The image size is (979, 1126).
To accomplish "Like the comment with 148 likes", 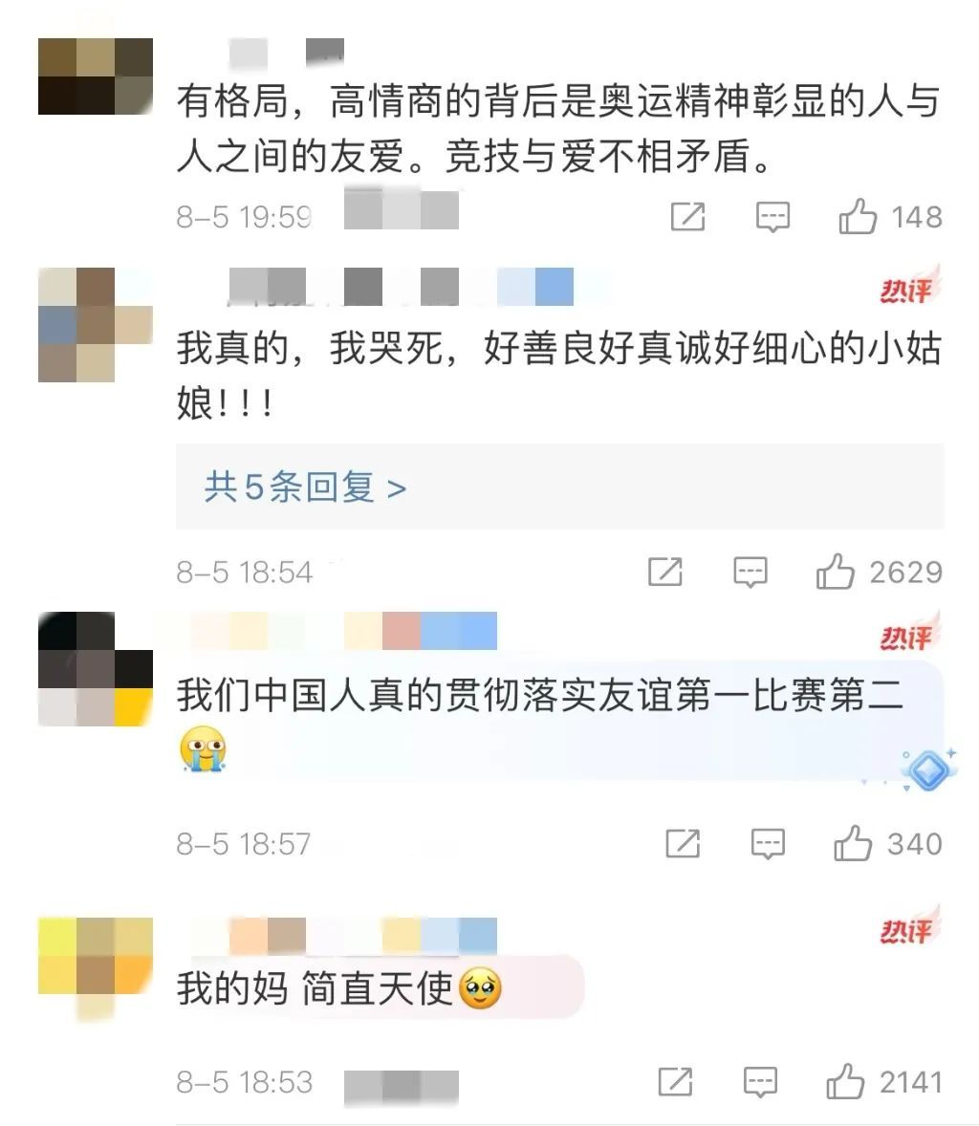I will tap(858, 217).
